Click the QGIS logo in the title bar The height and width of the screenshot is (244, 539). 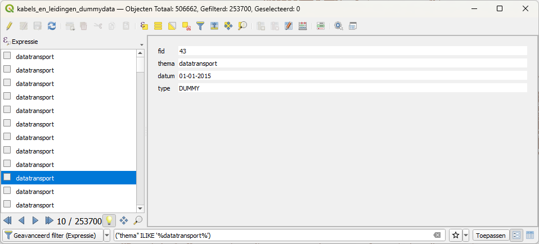(x=10, y=8)
